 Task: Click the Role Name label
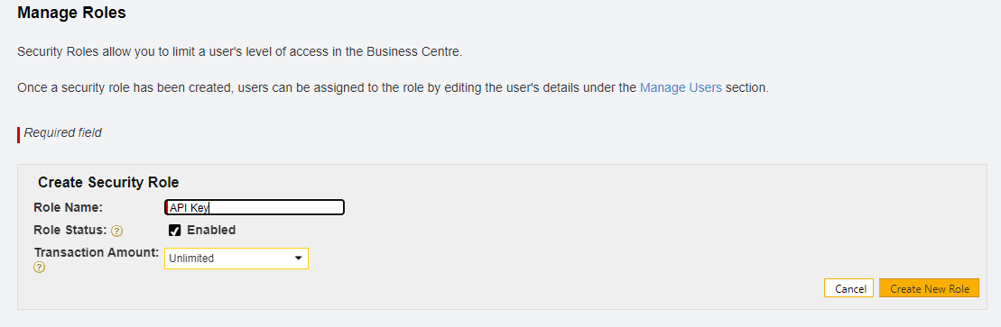click(x=69, y=207)
